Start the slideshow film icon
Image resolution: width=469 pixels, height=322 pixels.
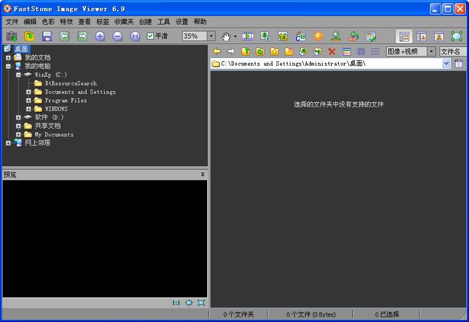click(x=248, y=36)
